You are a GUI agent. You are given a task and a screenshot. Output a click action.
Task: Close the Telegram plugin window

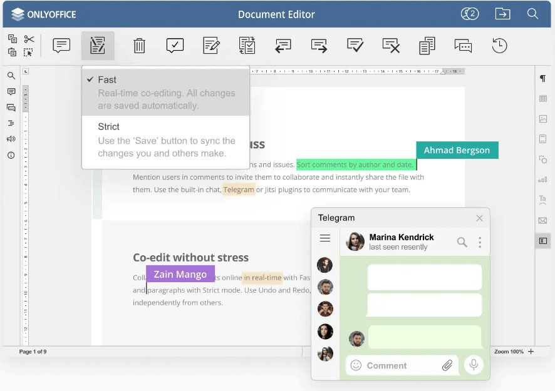(479, 218)
